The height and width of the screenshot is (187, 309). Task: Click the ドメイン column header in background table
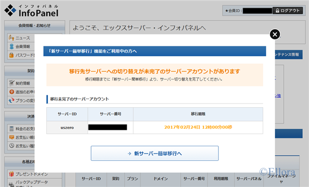click(161, 179)
